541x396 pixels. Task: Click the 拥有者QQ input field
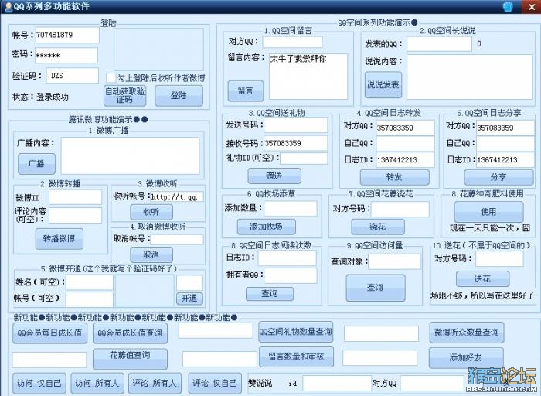(x=291, y=275)
